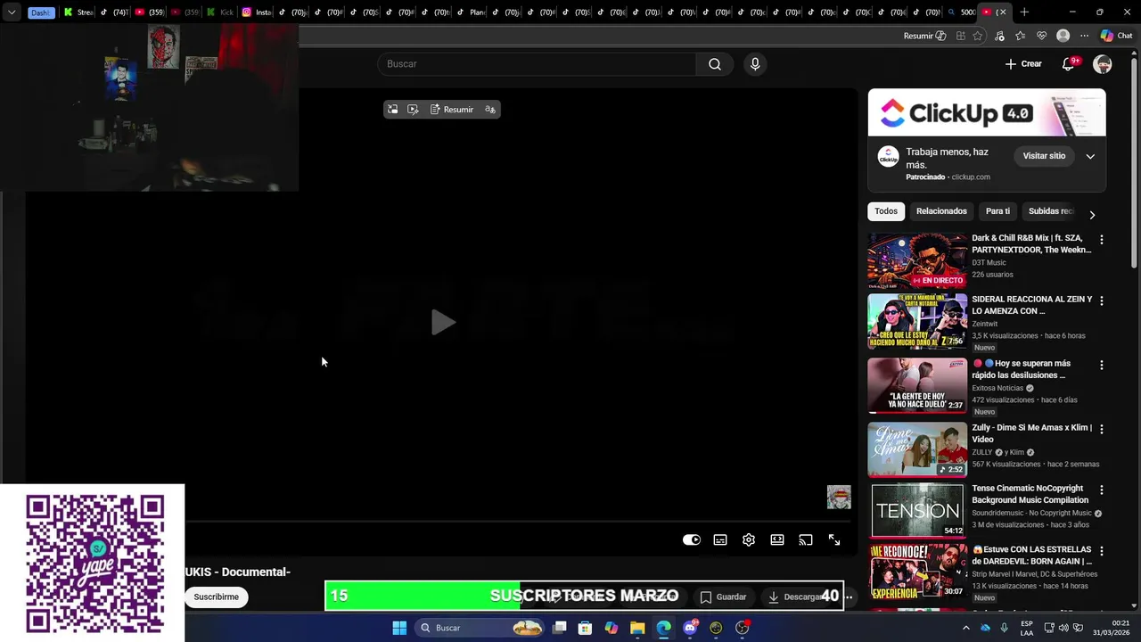
Task: Click Visitar sitio on ClickUp ad
Action: coord(1044,156)
